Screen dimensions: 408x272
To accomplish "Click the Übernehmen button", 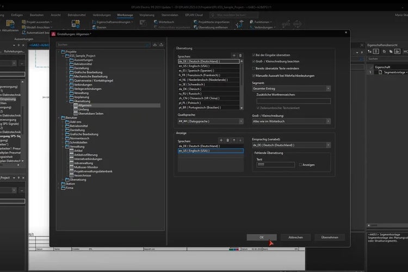I will click(330, 237).
